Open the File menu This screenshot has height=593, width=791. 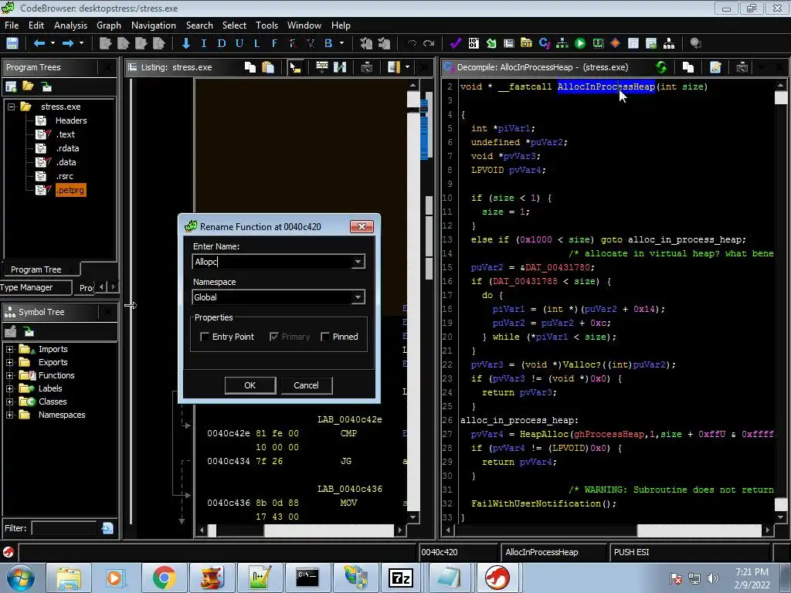12,25
